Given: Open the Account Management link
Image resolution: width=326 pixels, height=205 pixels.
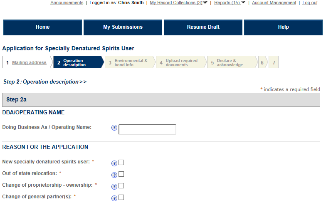Looking at the screenshot, I should [x=274, y=2].
